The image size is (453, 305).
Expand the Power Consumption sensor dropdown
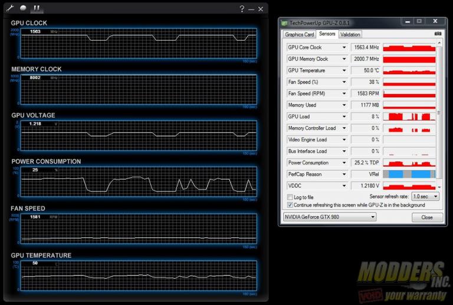(344, 163)
